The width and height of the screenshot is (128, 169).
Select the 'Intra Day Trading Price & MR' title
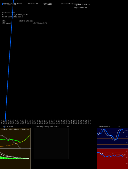[47, 126]
